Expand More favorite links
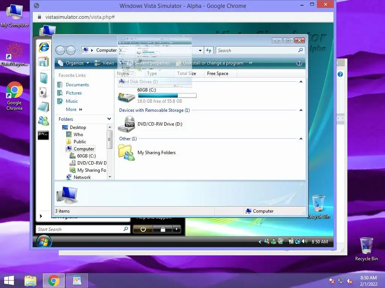 click(x=74, y=109)
